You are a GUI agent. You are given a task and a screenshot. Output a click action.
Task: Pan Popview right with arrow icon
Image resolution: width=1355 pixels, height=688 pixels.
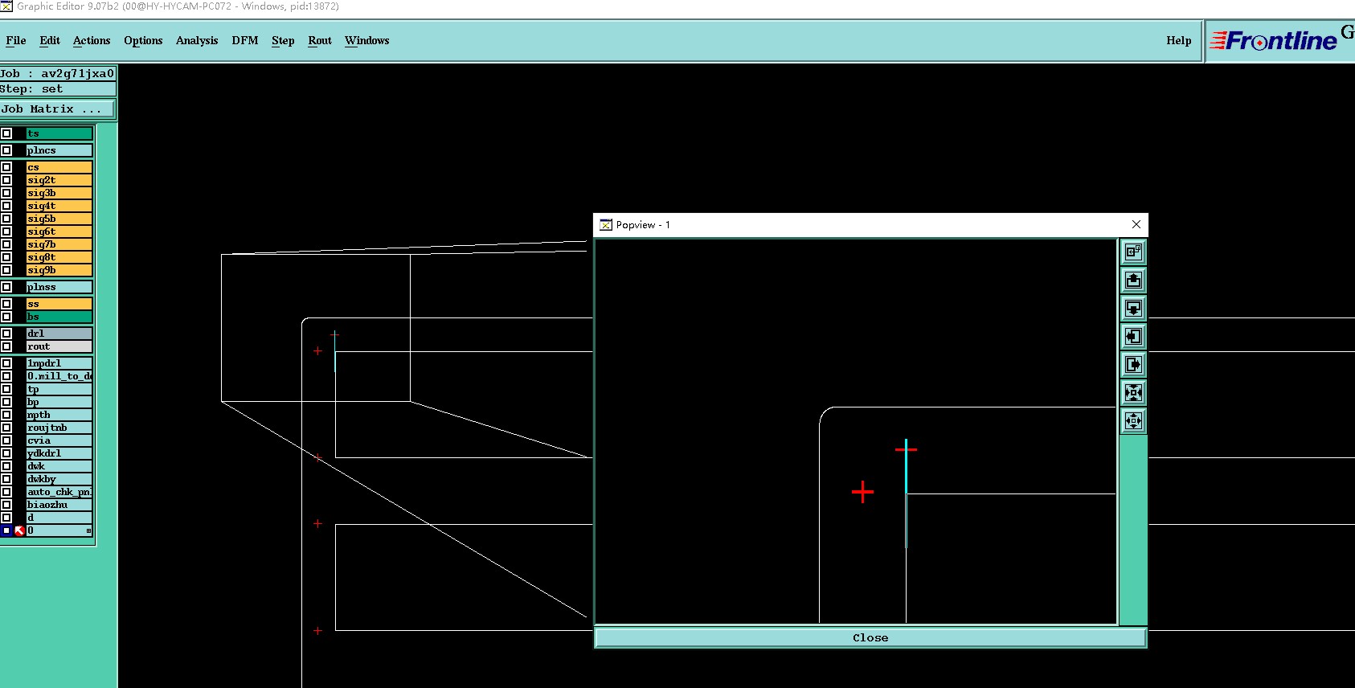(x=1133, y=364)
